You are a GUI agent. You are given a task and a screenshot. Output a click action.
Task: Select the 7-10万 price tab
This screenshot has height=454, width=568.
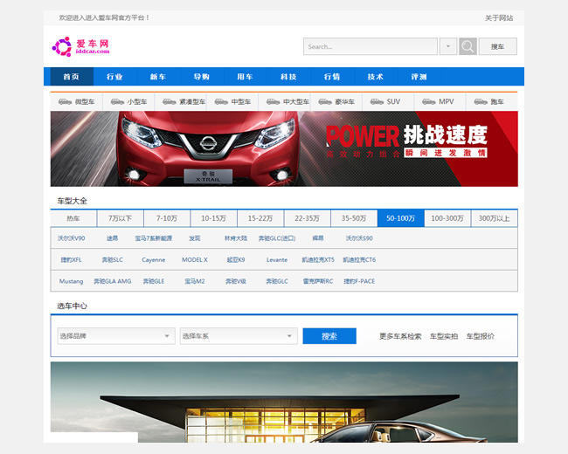point(167,218)
